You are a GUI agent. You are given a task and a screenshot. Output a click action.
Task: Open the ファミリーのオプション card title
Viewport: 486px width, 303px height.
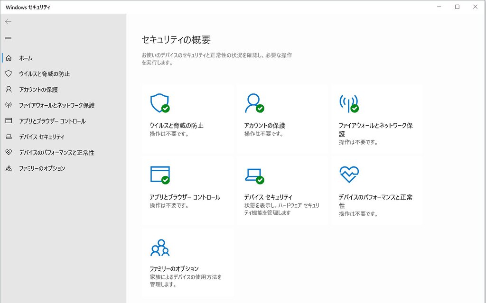point(174,268)
